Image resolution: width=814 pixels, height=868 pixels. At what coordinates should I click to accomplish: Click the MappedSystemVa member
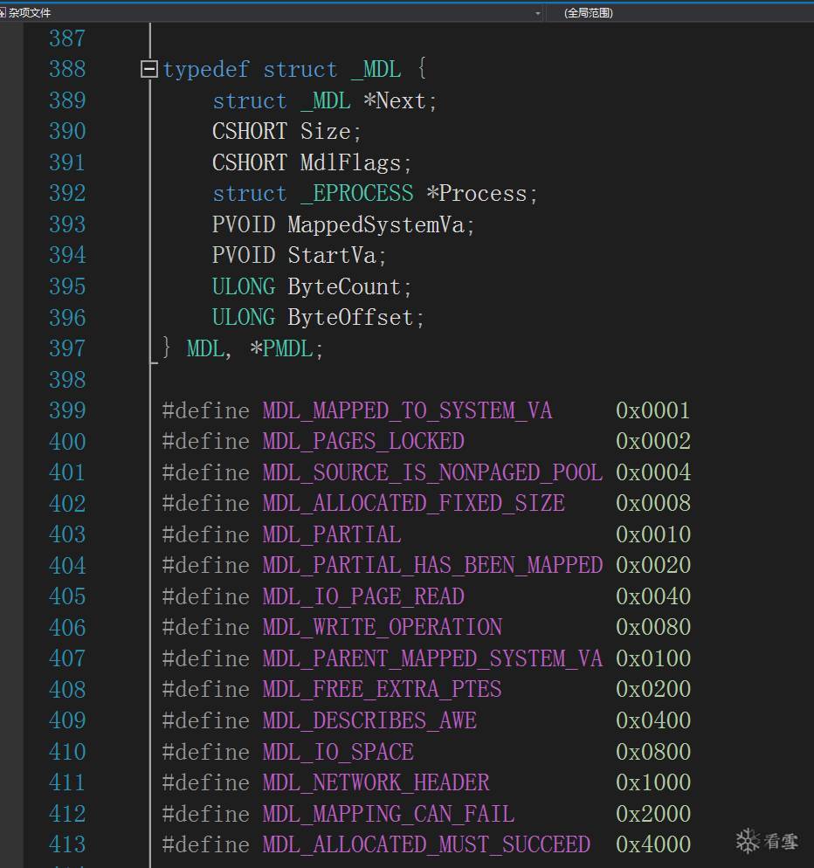pyautogui.click(x=376, y=224)
